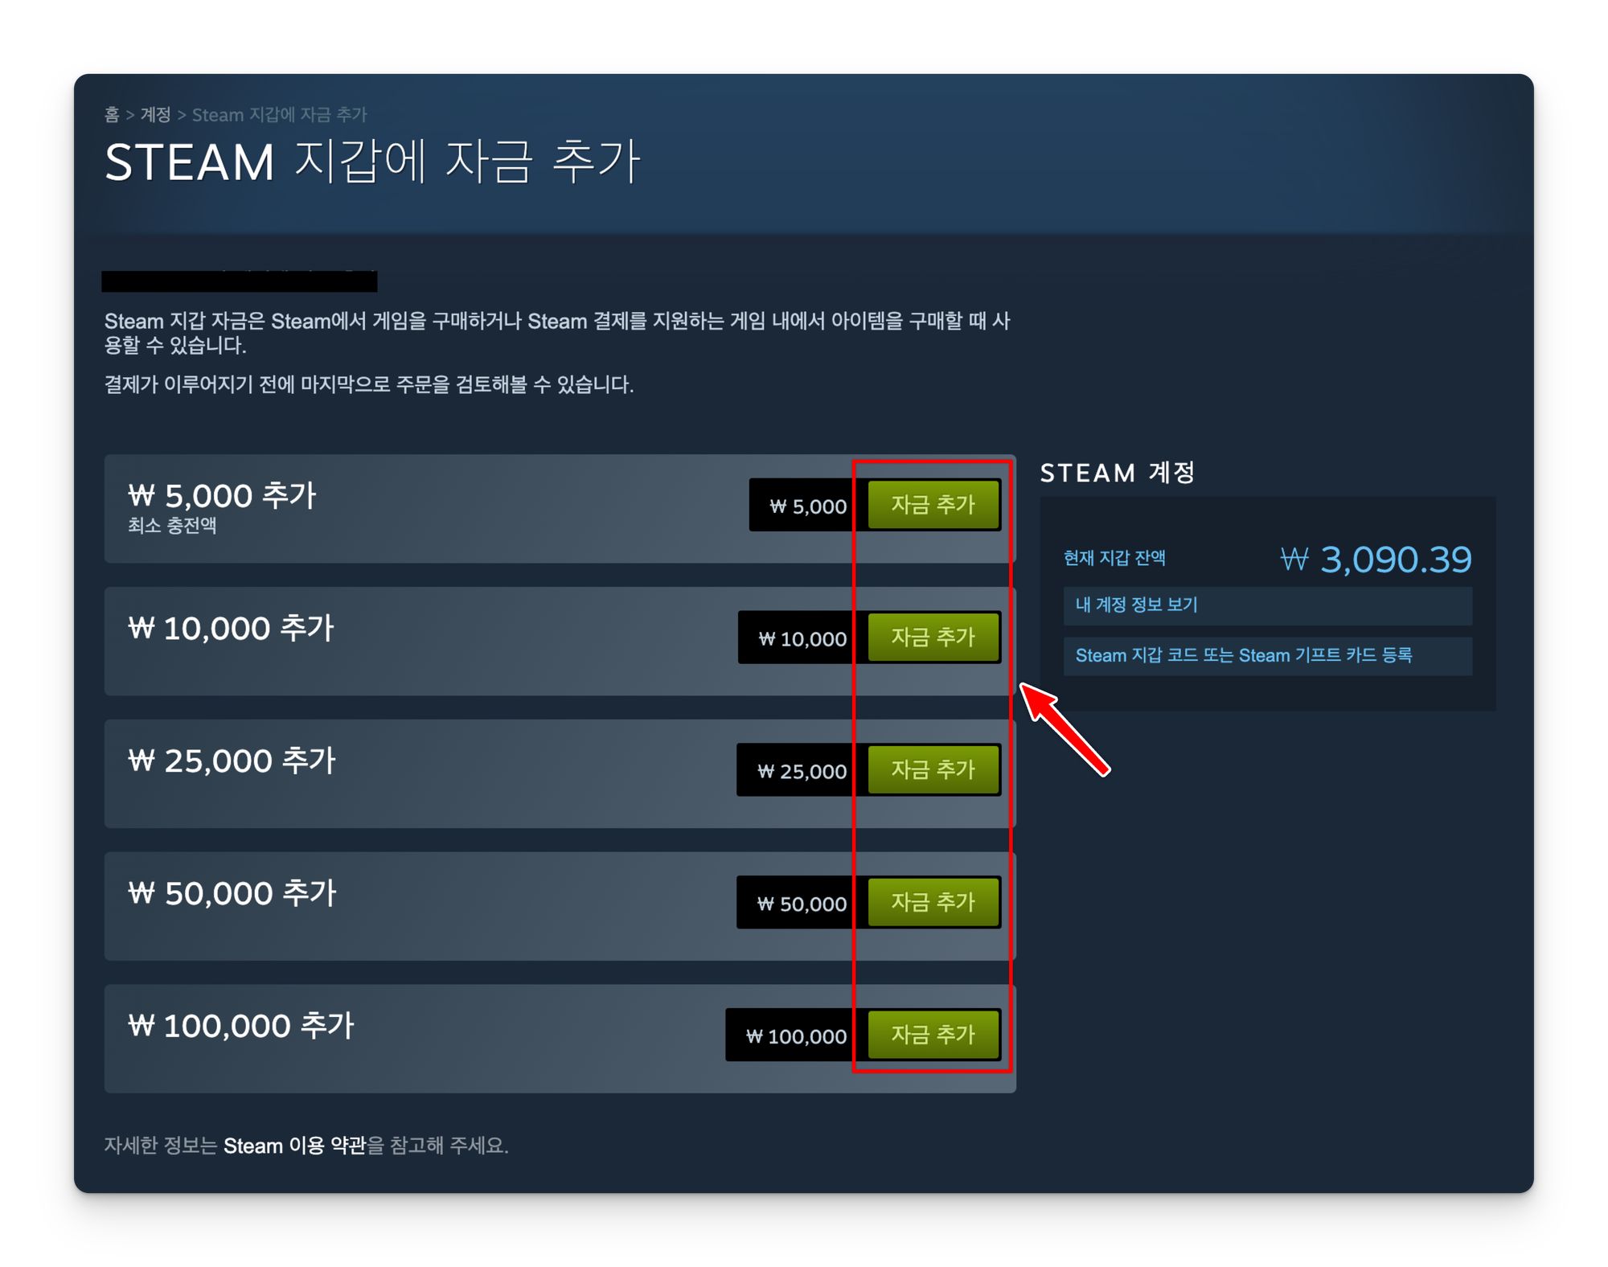This screenshot has width=1608, height=1267.
Task: Select the ₩100,000 추가 row title
Action: (x=241, y=1026)
